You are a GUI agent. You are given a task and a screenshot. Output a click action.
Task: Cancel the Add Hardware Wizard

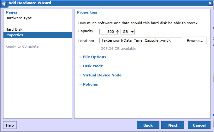click(199, 125)
